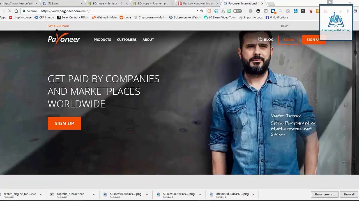Open the PRODUCTS menu
This screenshot has width=359, height=201.
point(102,40)
